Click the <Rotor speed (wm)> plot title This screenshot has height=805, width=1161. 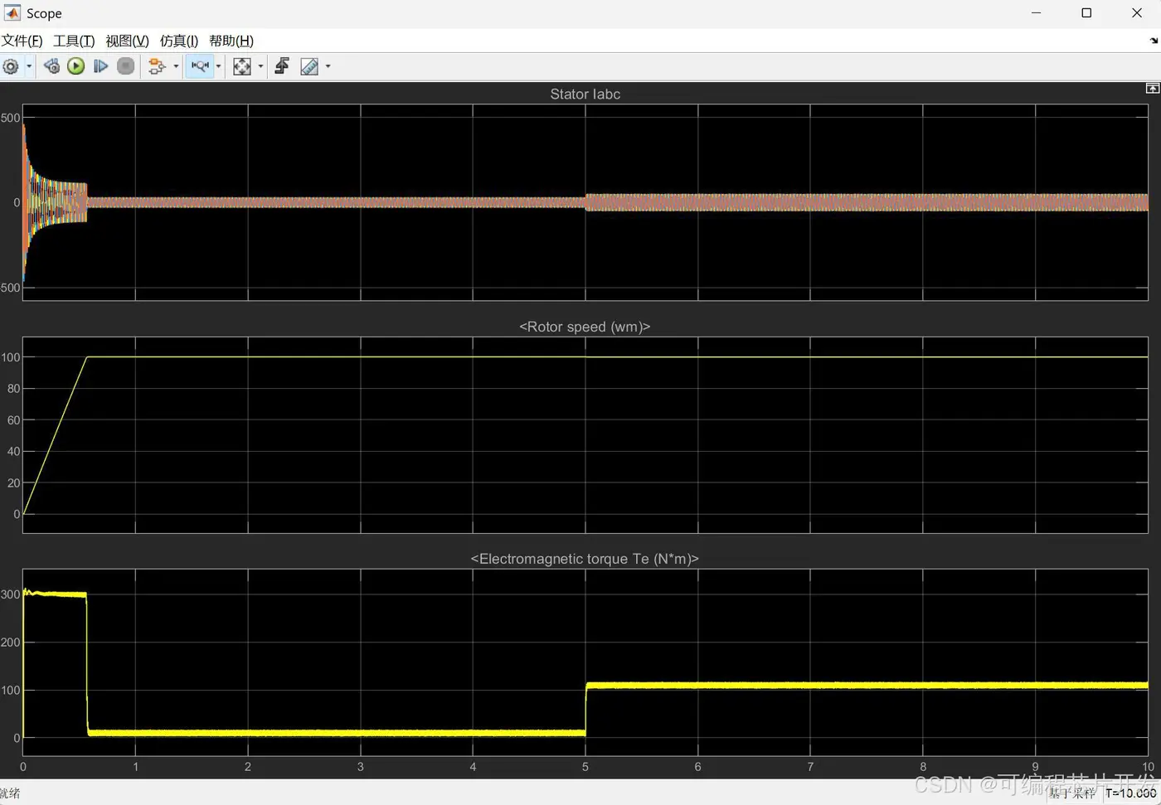[585, 327]
